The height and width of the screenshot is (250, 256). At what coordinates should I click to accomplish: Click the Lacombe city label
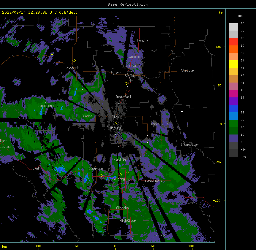[134, 57]
